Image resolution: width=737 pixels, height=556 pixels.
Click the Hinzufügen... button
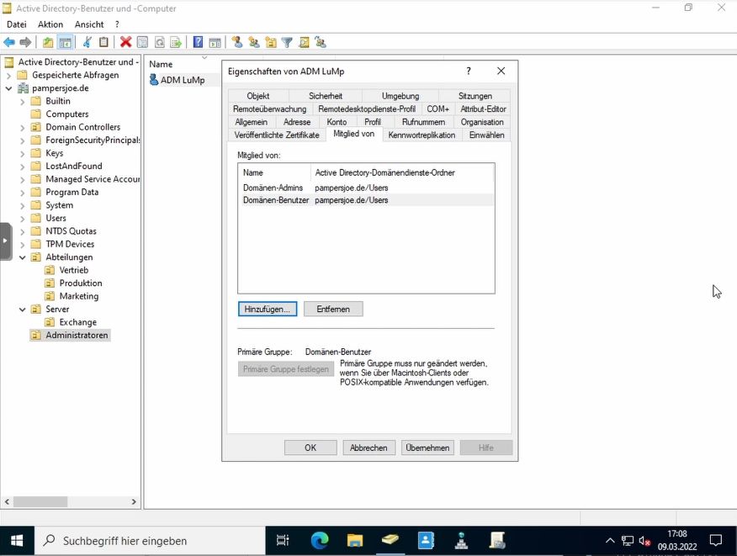(x=267, y=309)
